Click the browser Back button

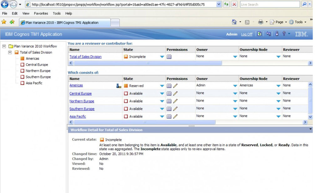[x=5, y=4]
